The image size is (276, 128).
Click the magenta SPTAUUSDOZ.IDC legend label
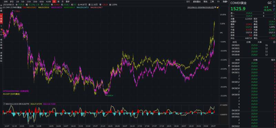point(16,91)
